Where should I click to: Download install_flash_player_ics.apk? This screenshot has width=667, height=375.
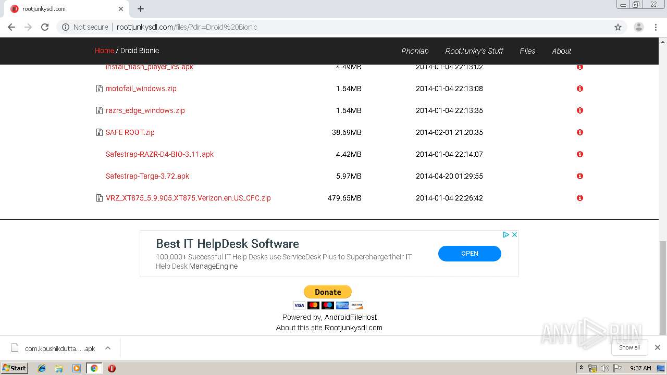(x=150, y=67)
